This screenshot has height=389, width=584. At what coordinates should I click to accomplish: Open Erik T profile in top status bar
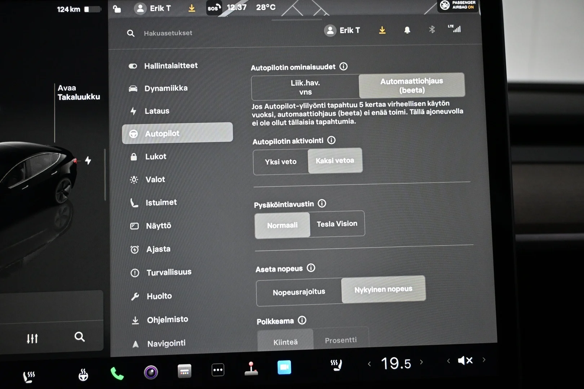152,8
